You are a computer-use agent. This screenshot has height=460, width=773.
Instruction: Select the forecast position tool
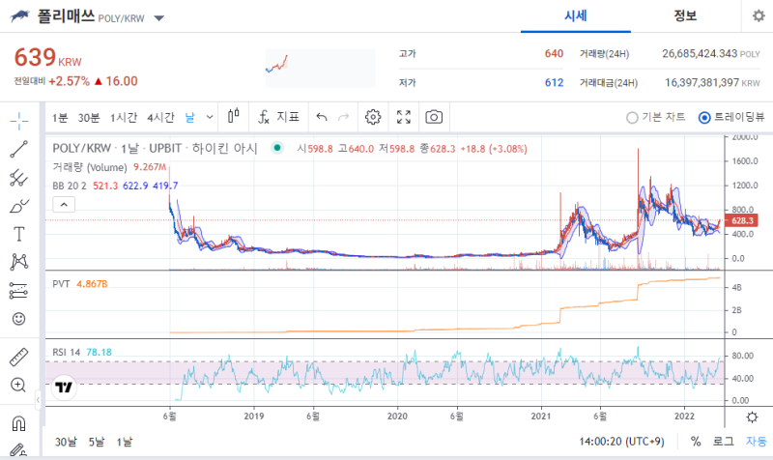(18, 290)
